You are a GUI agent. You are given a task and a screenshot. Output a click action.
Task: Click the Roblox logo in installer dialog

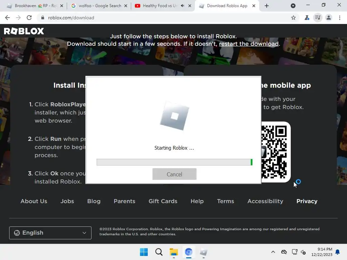click(x=175, y=116)
